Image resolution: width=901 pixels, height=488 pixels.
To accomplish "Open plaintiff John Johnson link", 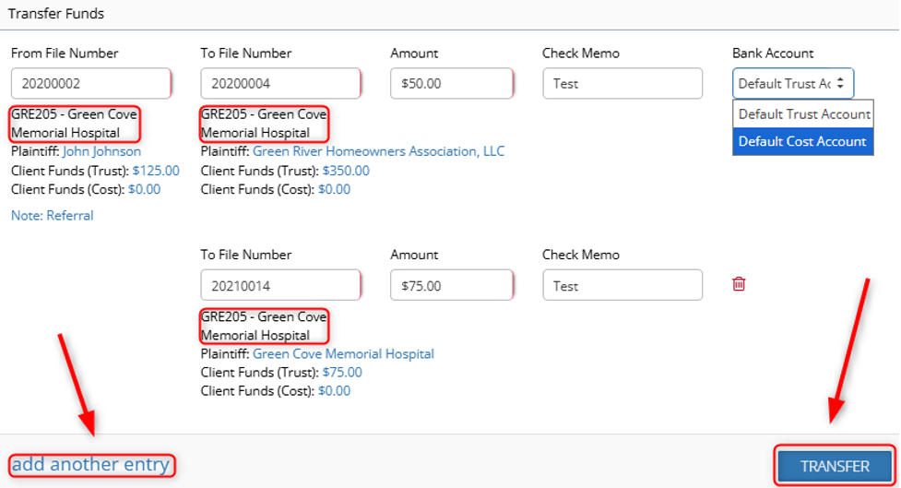I will coord(101,151).
